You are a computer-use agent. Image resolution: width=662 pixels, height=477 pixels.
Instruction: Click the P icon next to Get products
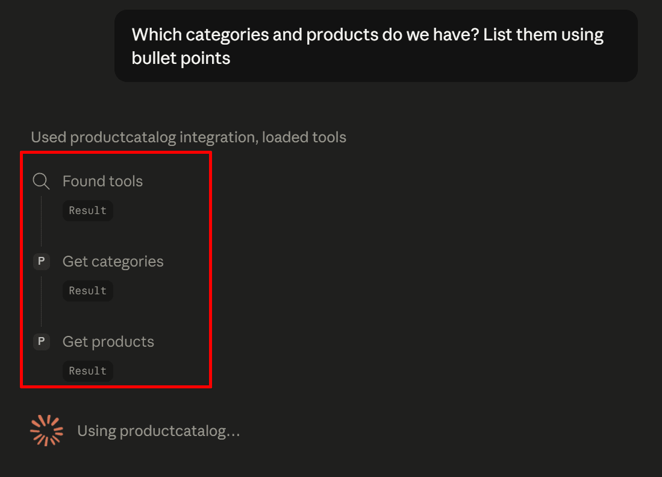click(42, 341)
